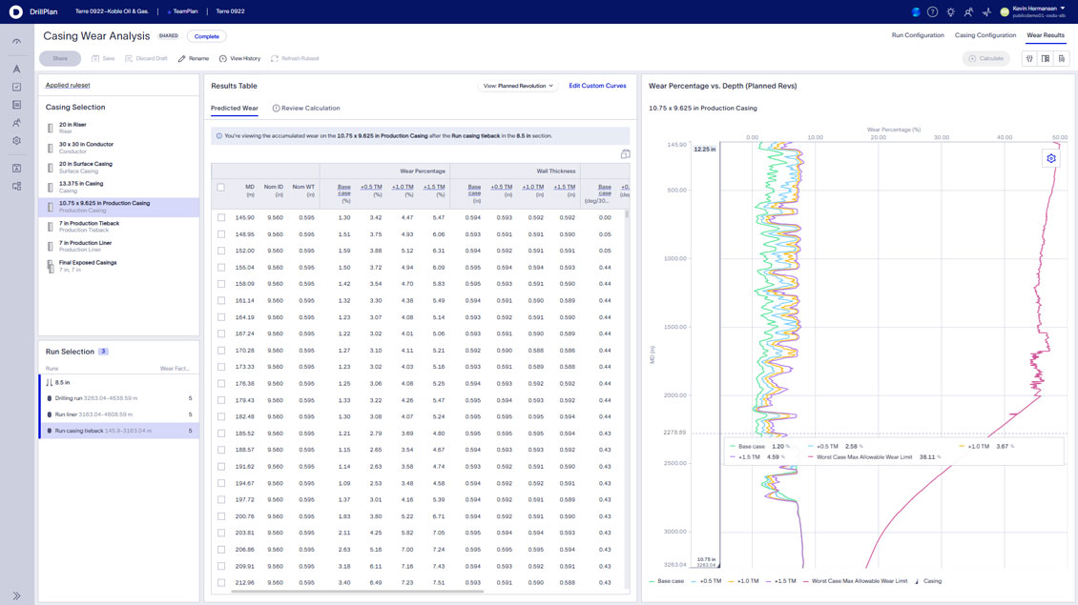Open View History clock icon
Image resolution: width=1078 pixels, height=605 pixels.
point(222,58)
